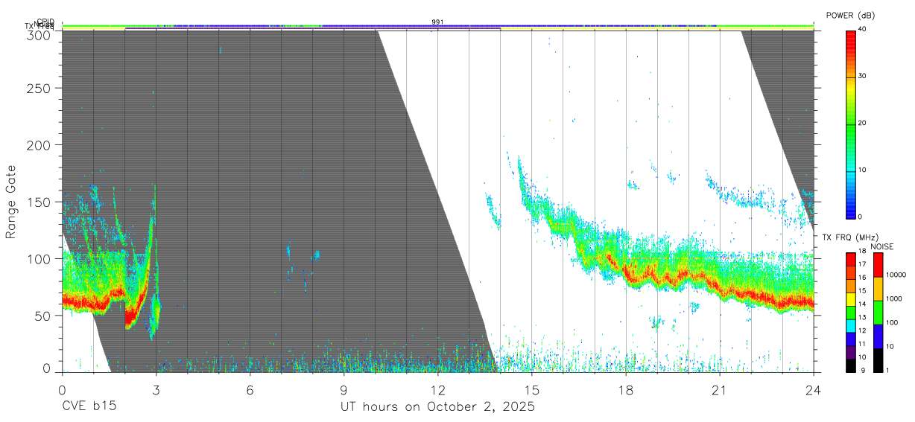Viewport: 915px width, 422px height.
Task: Click UT hour tick label 15
Action: [x=531, y=390]
